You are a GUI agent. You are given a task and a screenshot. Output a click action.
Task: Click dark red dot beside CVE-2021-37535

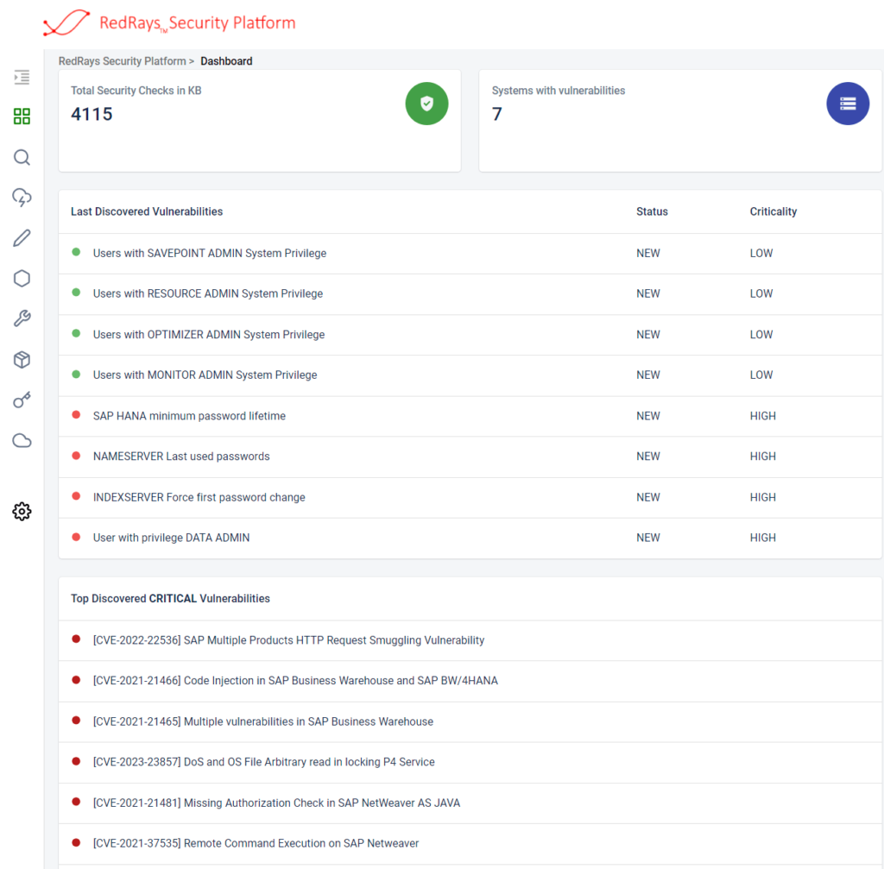(x=76, y=842)
